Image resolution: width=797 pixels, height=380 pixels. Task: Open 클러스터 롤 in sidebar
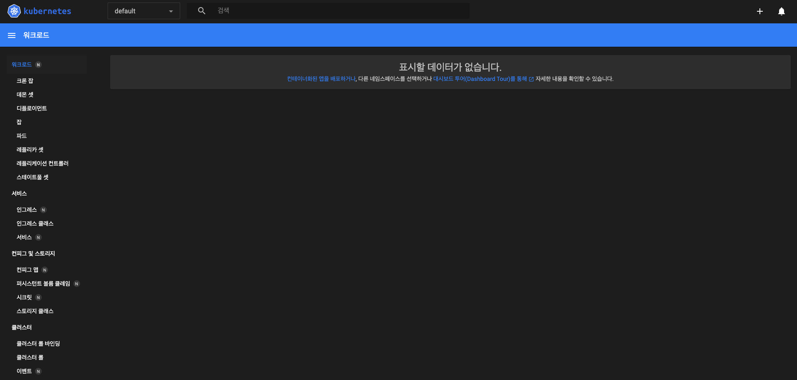pyautogui.click(x=30, y=357)
